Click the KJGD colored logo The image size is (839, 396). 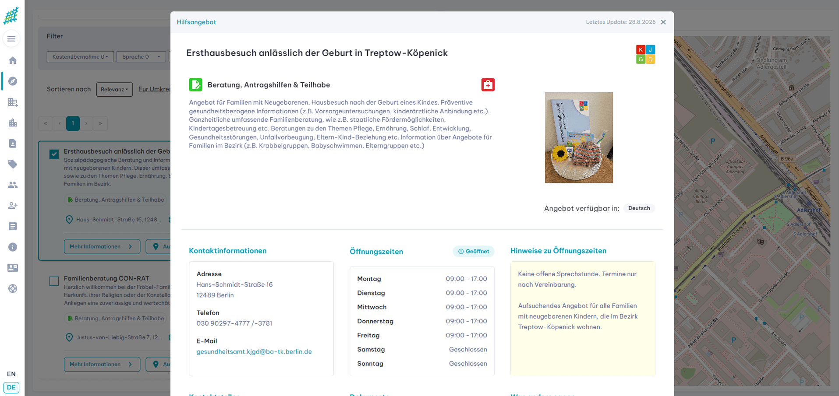pyautogui.click(x=645, y=54)
